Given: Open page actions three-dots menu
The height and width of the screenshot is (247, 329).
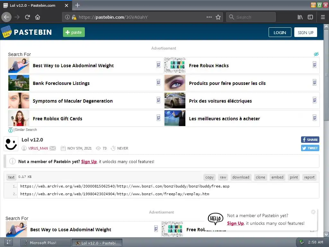Looking at the screenshot, I should click(209, 17).
